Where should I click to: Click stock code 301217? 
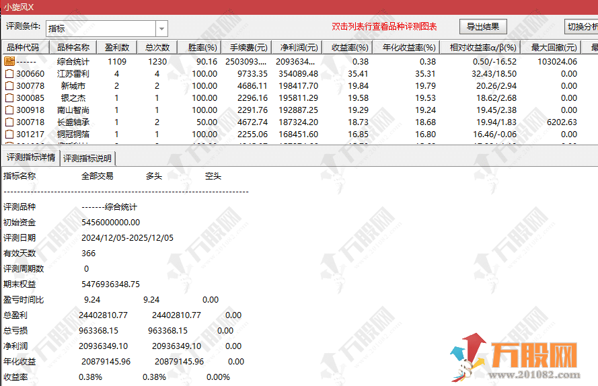click(x=30, y=134)
